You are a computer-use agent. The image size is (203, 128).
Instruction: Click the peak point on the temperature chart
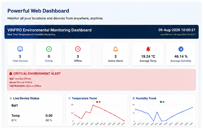point(93,105)
